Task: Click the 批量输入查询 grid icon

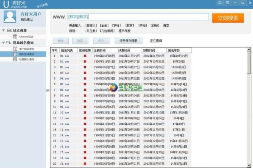Action: click(x=15, y=59)
